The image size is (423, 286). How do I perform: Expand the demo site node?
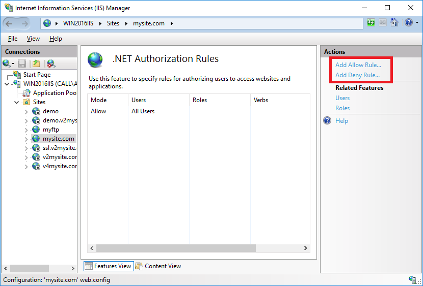(26, 112)
